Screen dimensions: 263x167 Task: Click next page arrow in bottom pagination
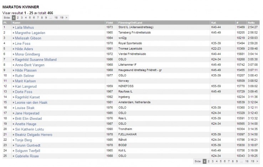pos(257,161)
